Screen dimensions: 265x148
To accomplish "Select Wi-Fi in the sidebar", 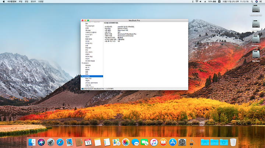I will tap(87, 68).
